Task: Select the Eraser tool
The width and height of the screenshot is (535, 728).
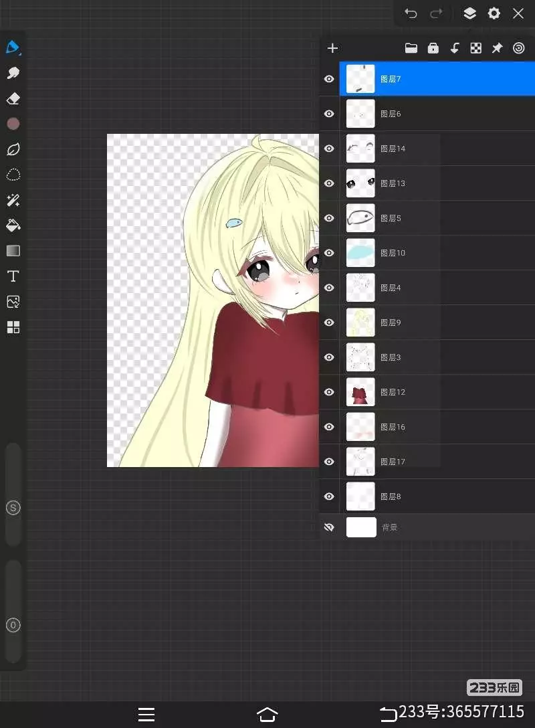Action: coord(13,99)
